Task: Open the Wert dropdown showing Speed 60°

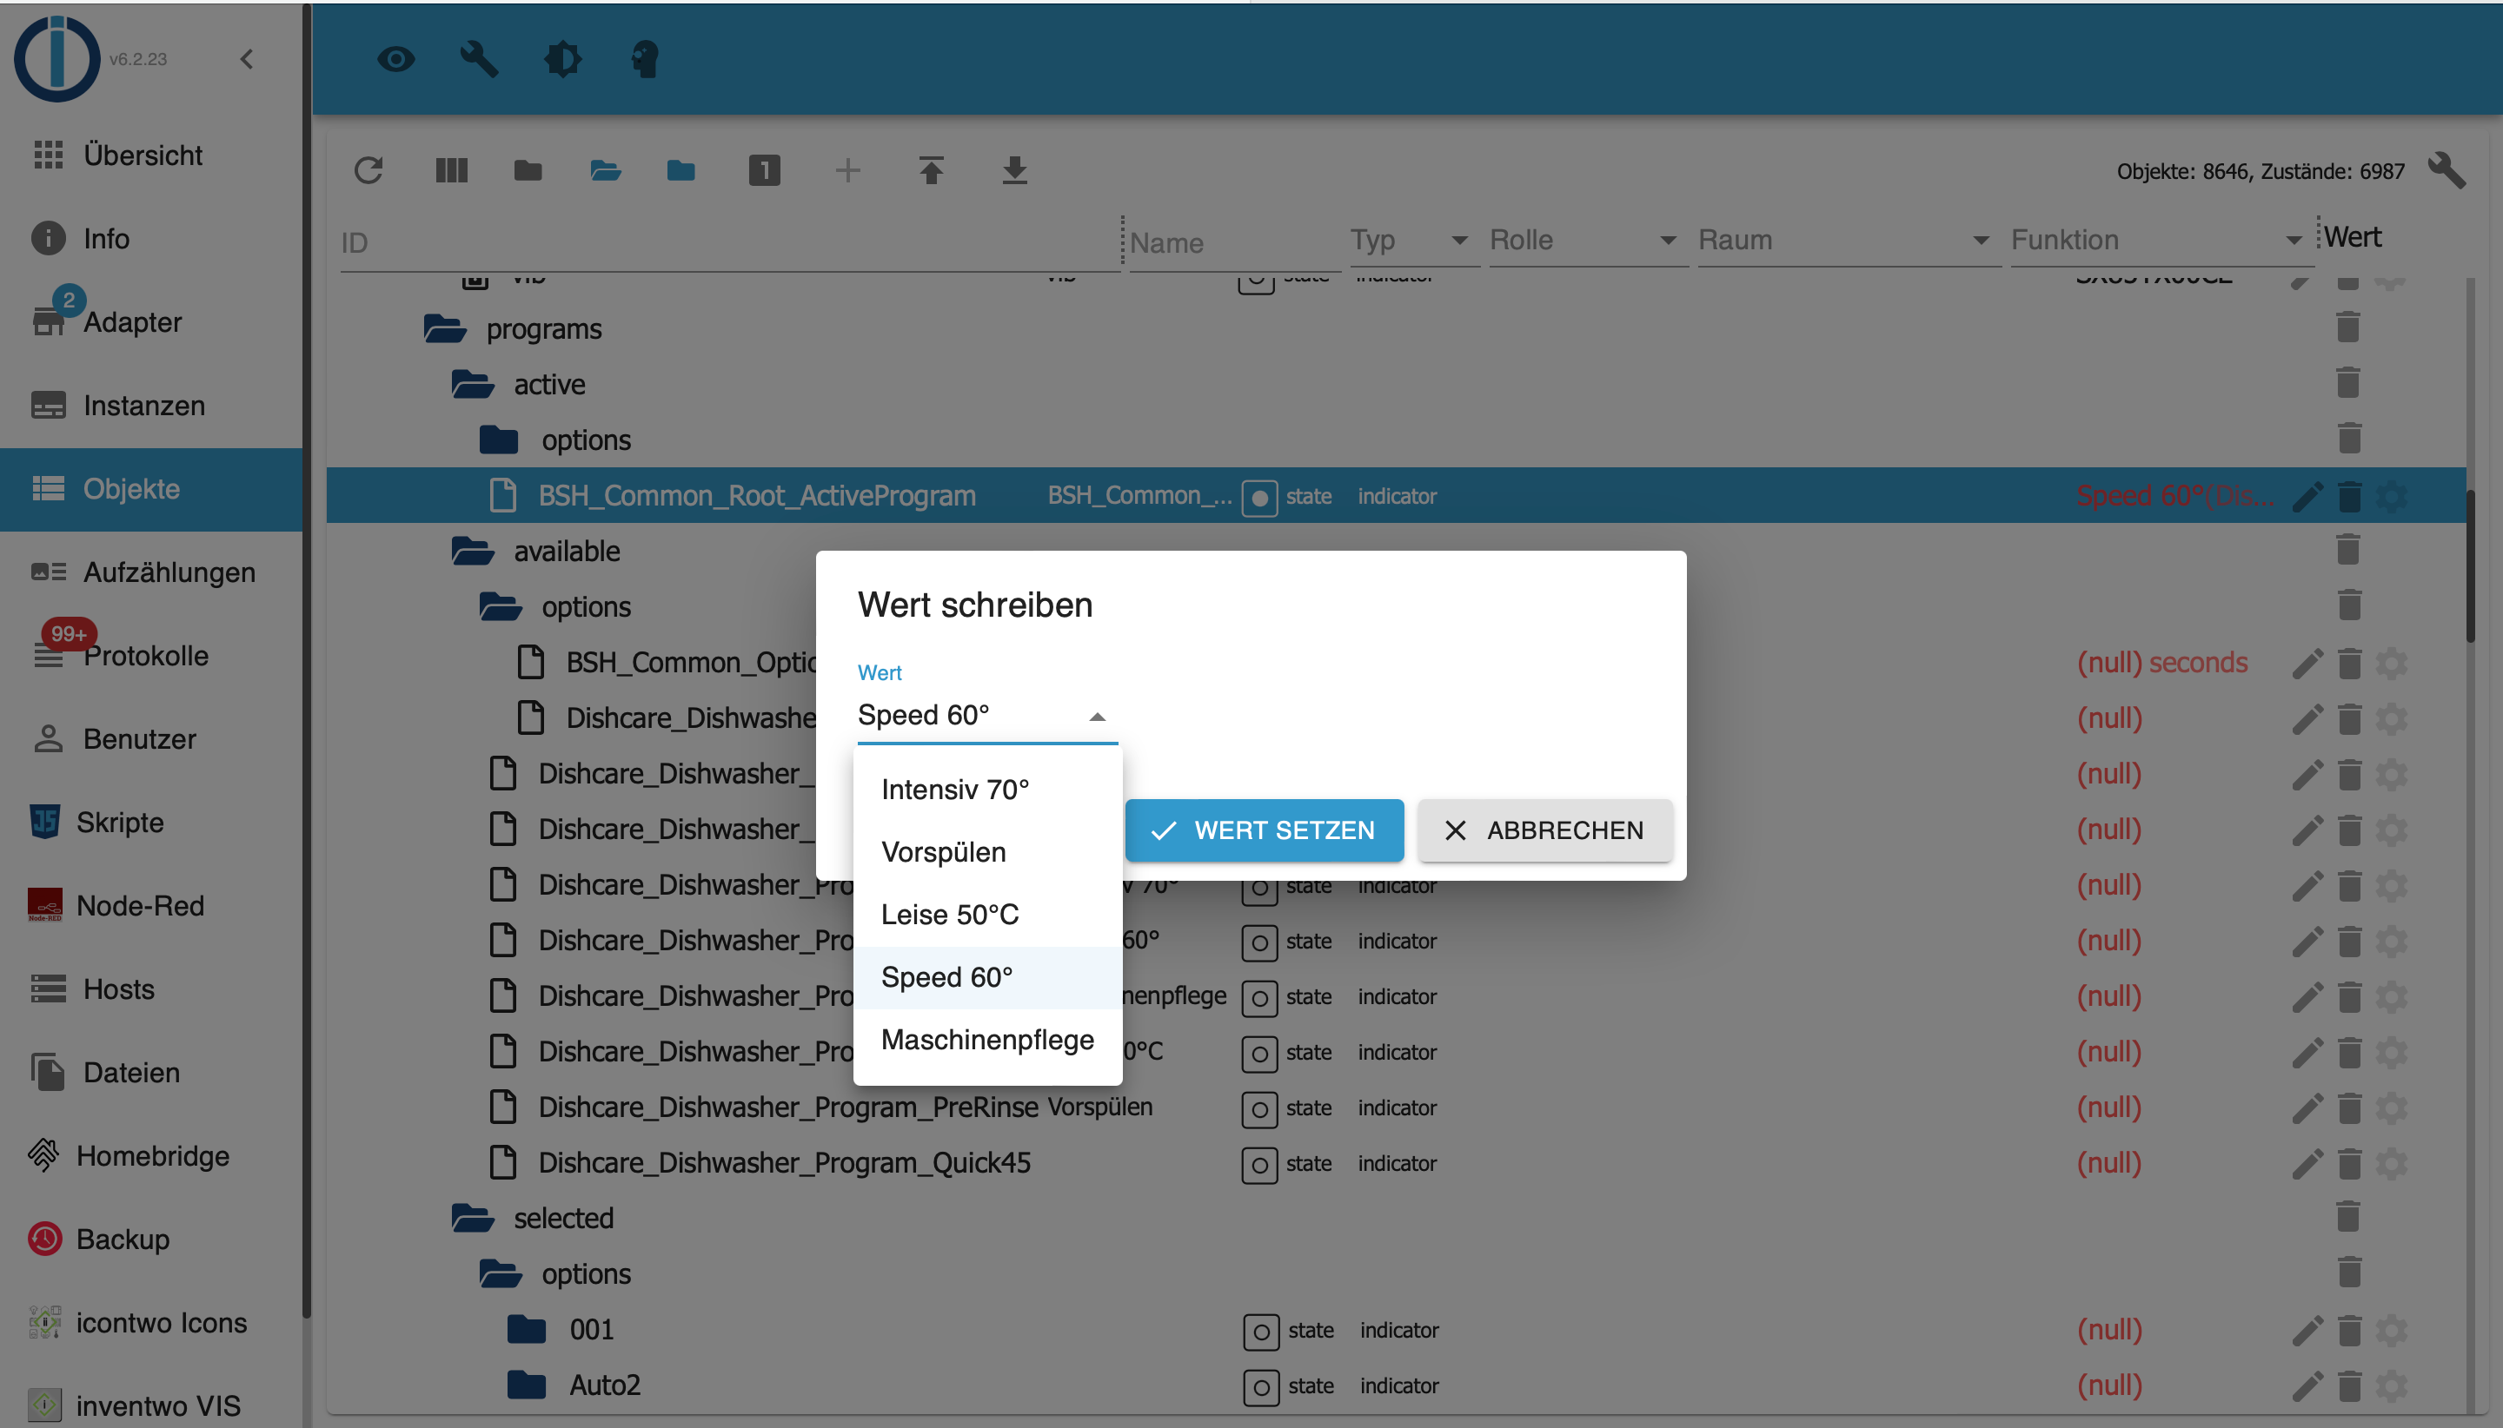Action: coord(987,715)
